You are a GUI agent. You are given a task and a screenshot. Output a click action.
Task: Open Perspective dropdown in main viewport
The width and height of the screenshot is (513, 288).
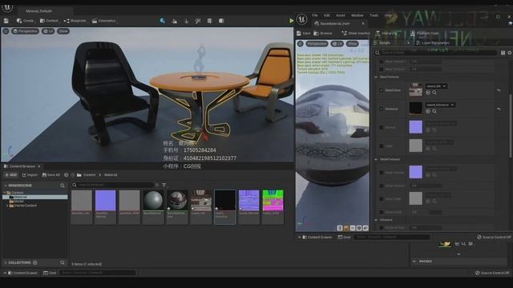[x=25, y=31]
